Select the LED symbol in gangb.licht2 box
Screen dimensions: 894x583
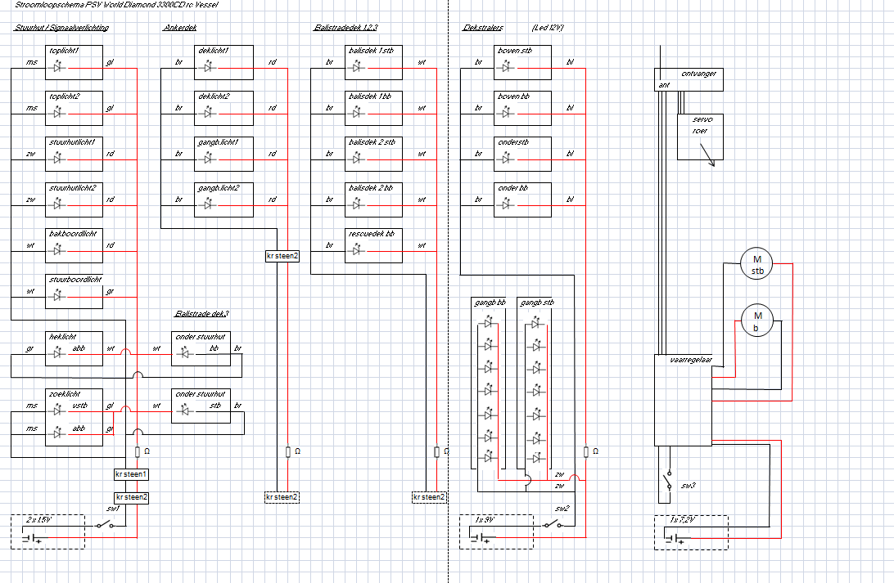(x=208, y=204)
